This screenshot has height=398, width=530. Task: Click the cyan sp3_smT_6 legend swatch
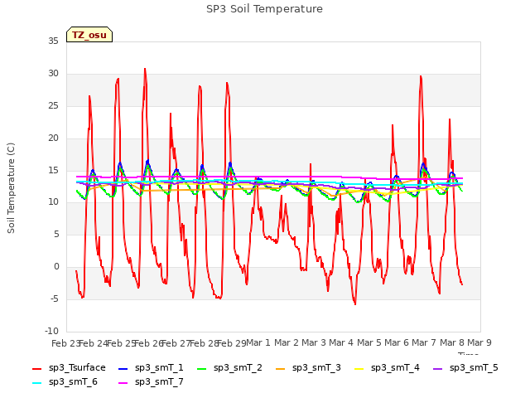(x=36, y=383)
